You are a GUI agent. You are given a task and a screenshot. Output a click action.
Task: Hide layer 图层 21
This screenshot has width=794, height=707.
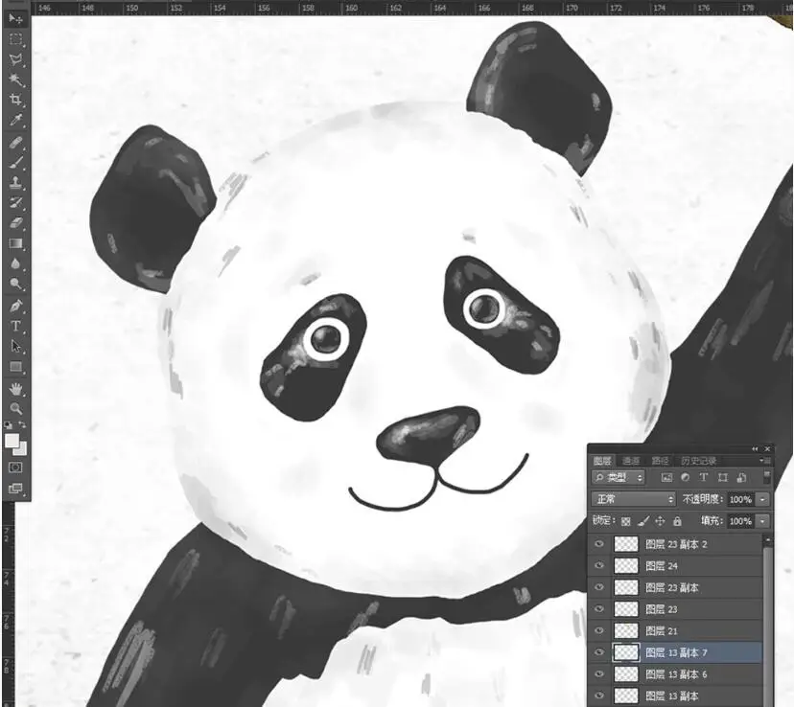point(599,631)
